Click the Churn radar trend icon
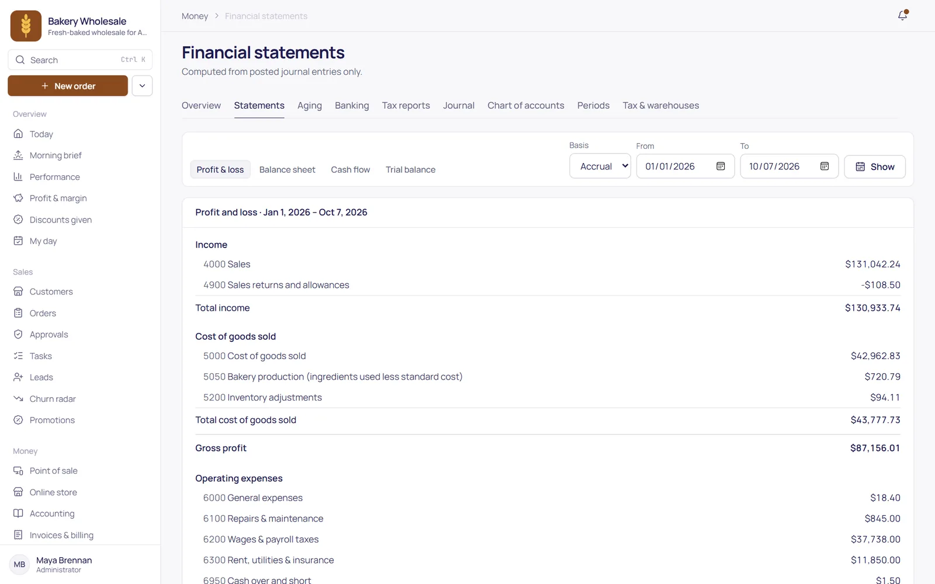 (x=18, y=399)
